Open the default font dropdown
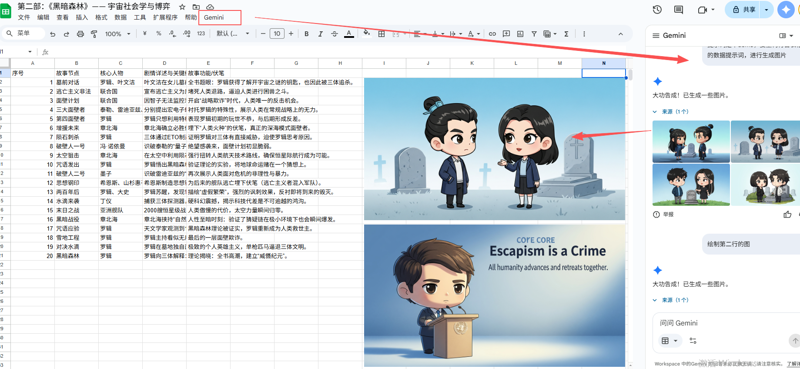 tap(233, 34)
